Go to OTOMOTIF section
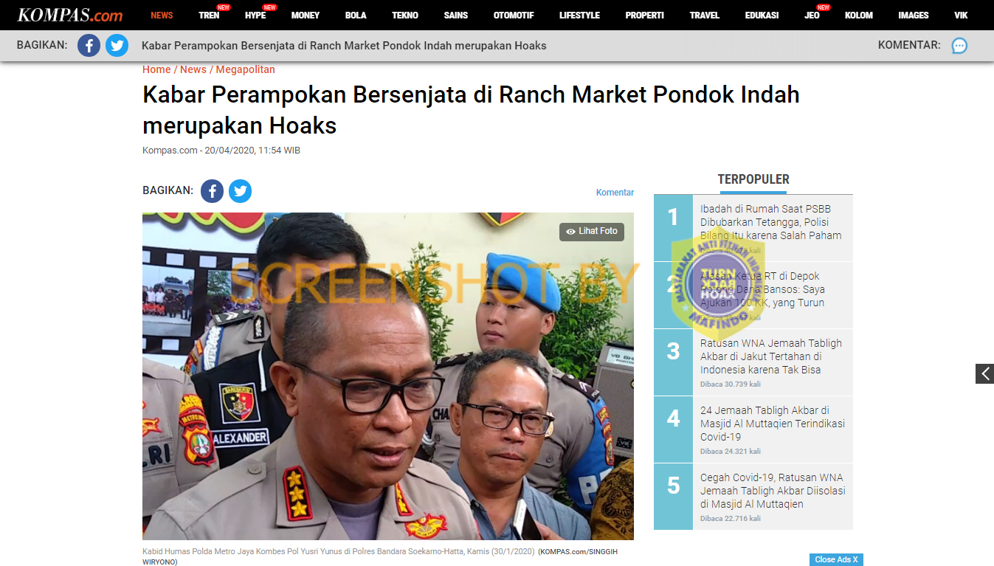 [514, 15]
